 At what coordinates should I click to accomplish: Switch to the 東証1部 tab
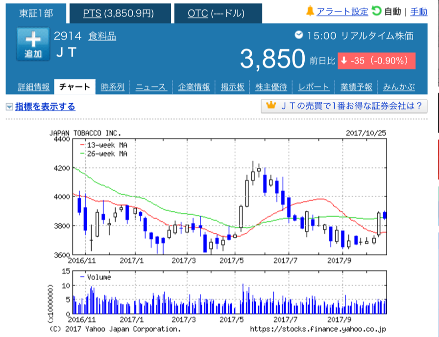(36, 13)
